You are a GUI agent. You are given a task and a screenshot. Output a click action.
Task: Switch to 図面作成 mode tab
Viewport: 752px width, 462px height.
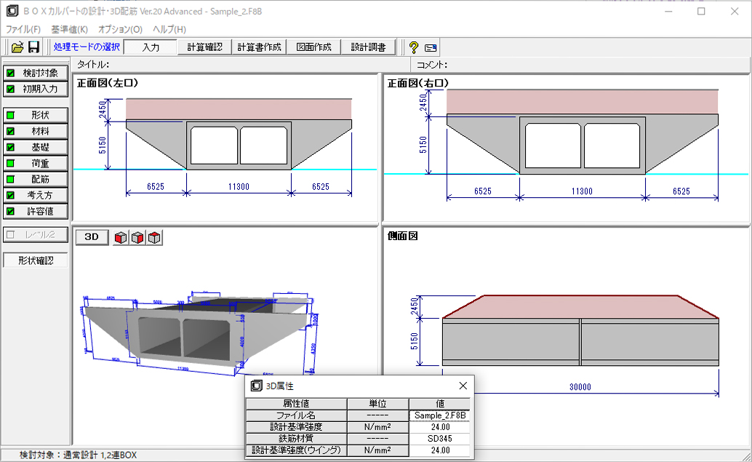(313, 47)
